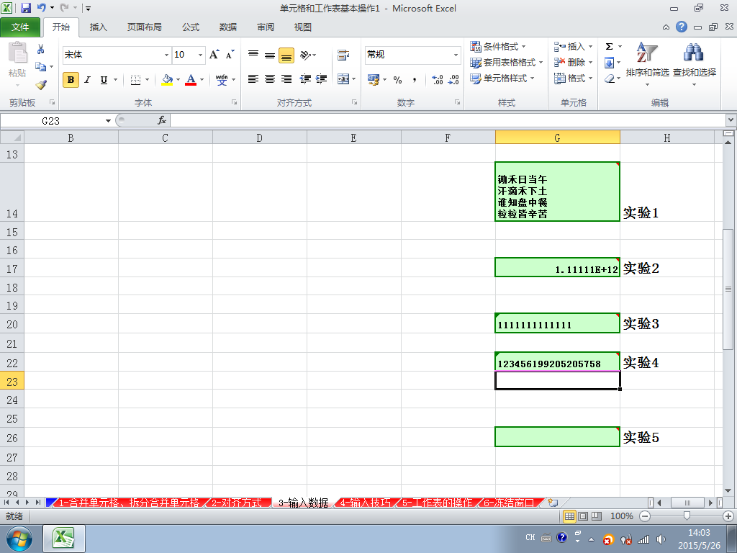The height and width of the screenshot is (553, 737).
Task: Switch to the 插入 Insert ribbon tab
Action: coord(98,27)
